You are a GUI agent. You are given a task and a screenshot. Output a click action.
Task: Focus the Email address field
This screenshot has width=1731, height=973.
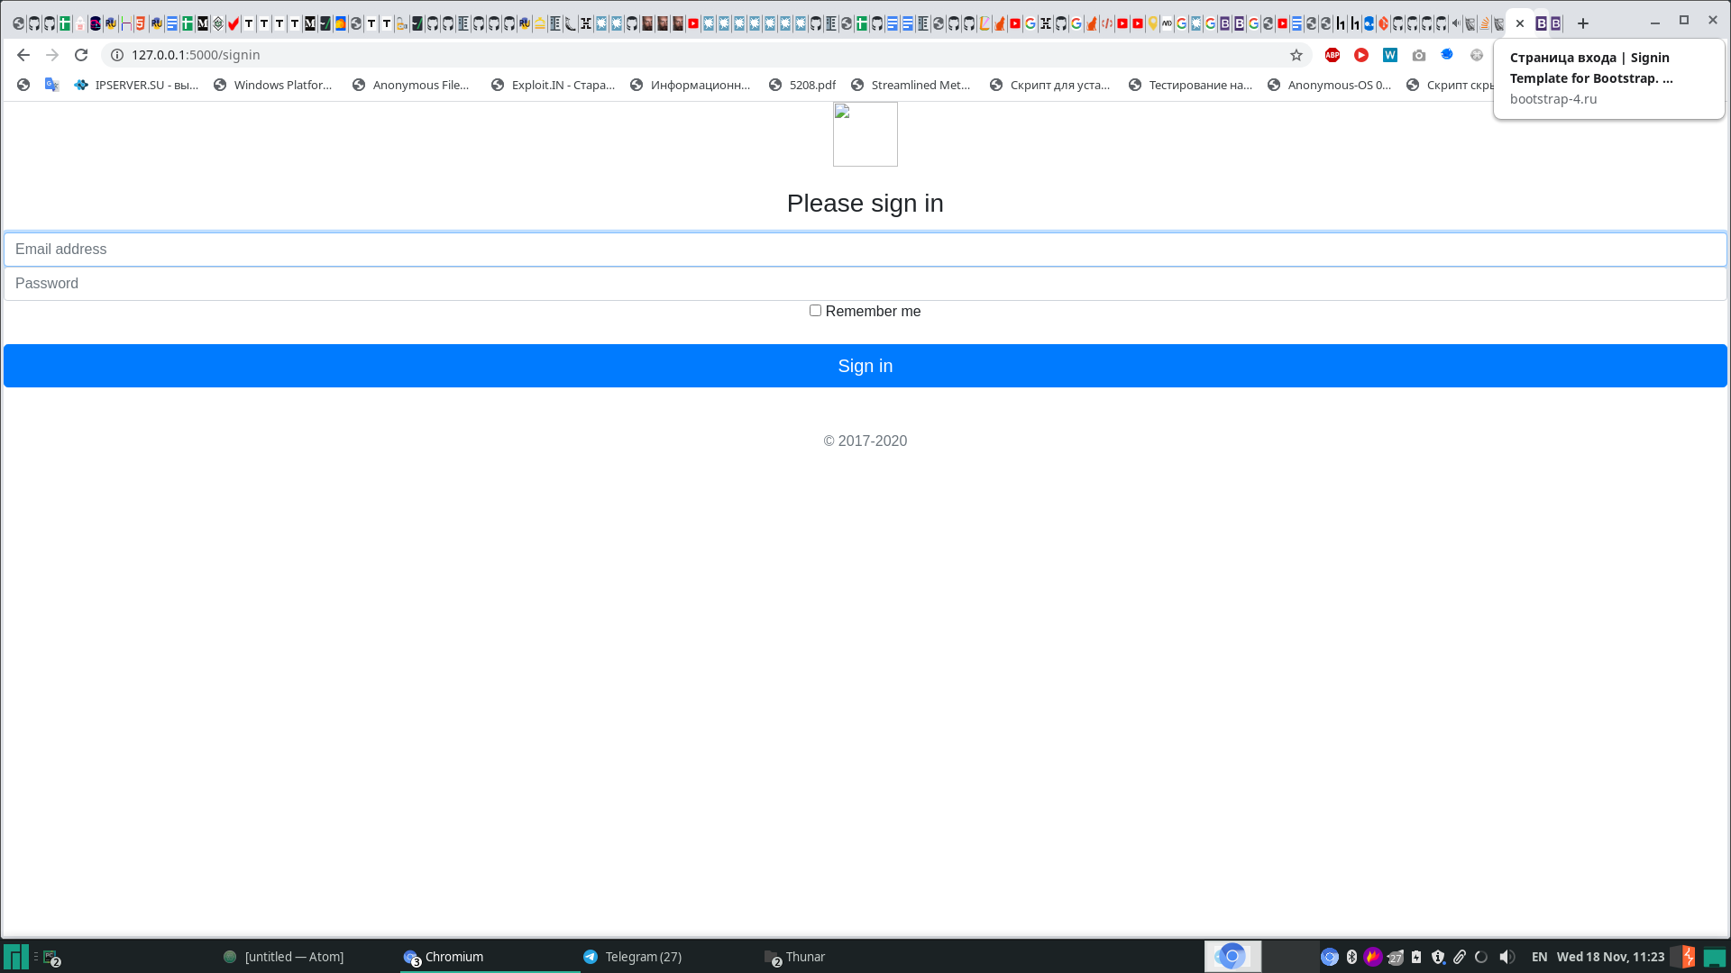[x=865, y=250]
